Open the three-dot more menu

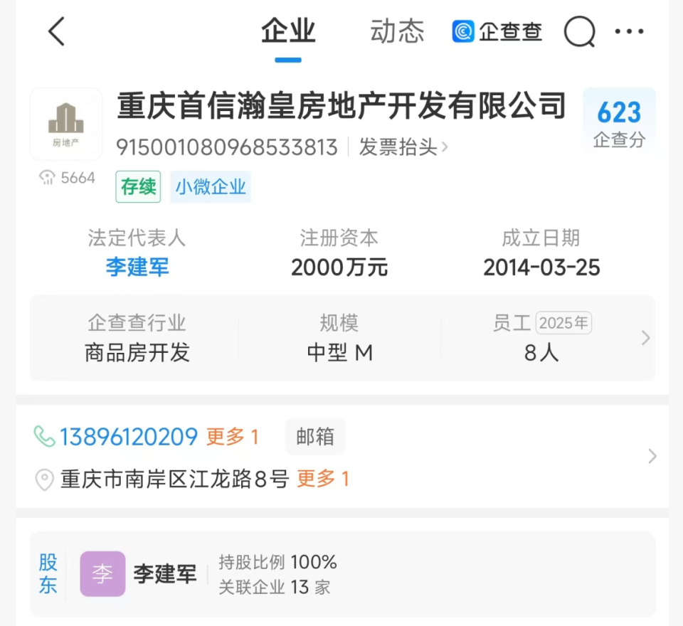pyautogui.click(x=629, y=31)
